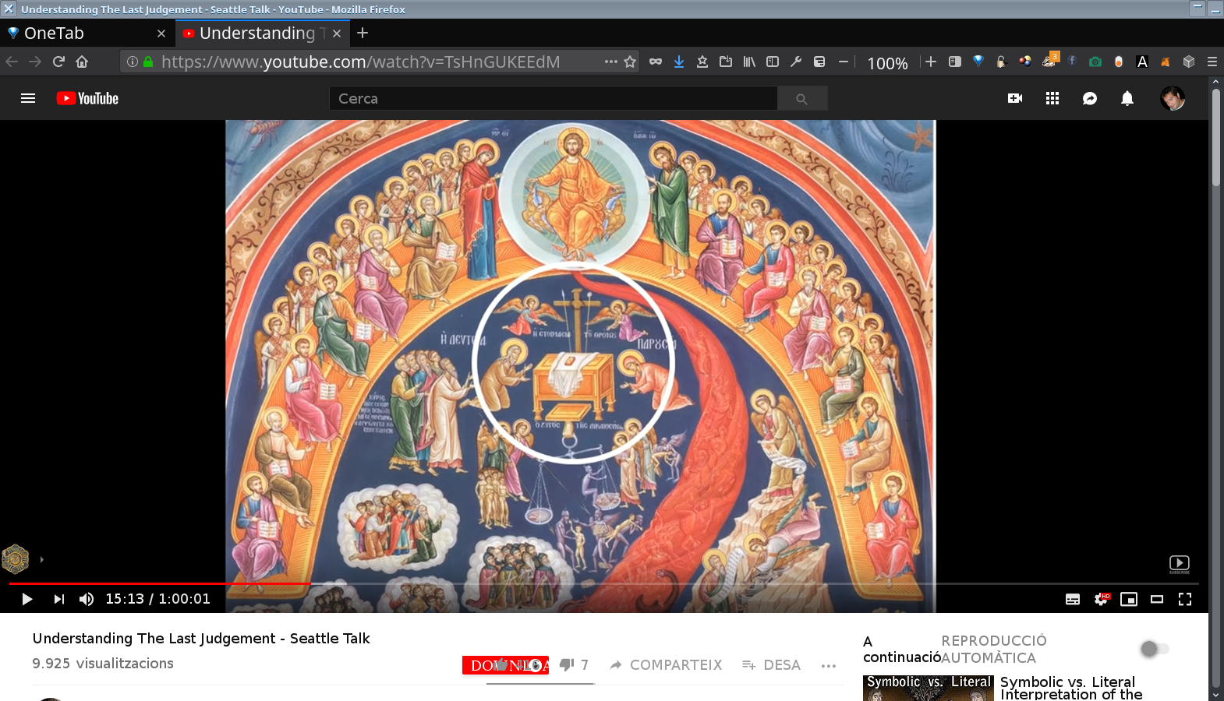Open page actions three-dot menu

pos(610,62)
